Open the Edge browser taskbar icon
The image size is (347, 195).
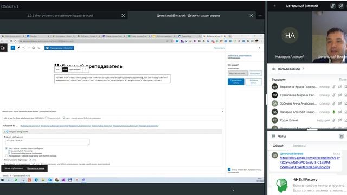pos(36,180)
